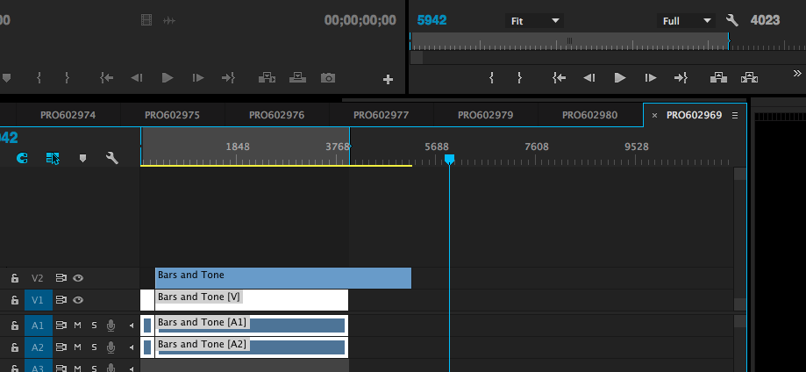Viewport: 806px width, 372px height.
Task: Mark Out in Source monitor
Action: point(67,78)
